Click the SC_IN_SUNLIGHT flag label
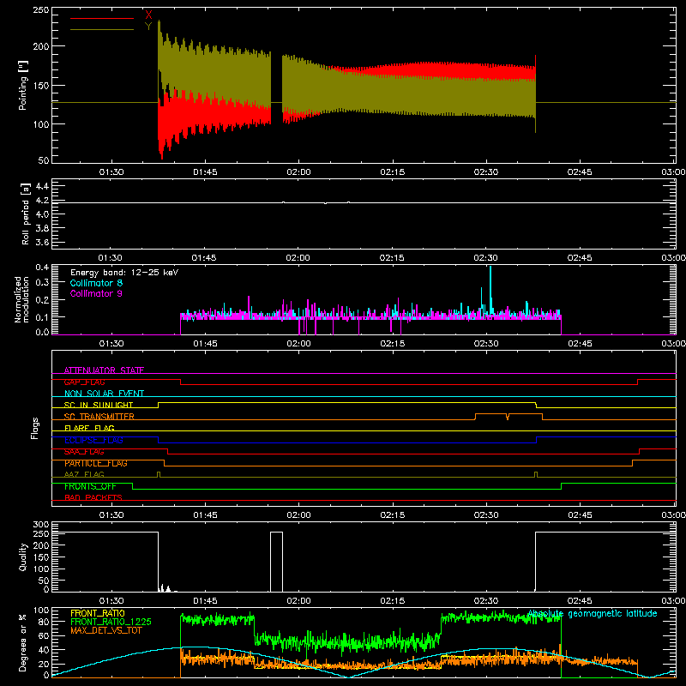Viewport: 686px width, 686px height. click(x=99, y=405)
